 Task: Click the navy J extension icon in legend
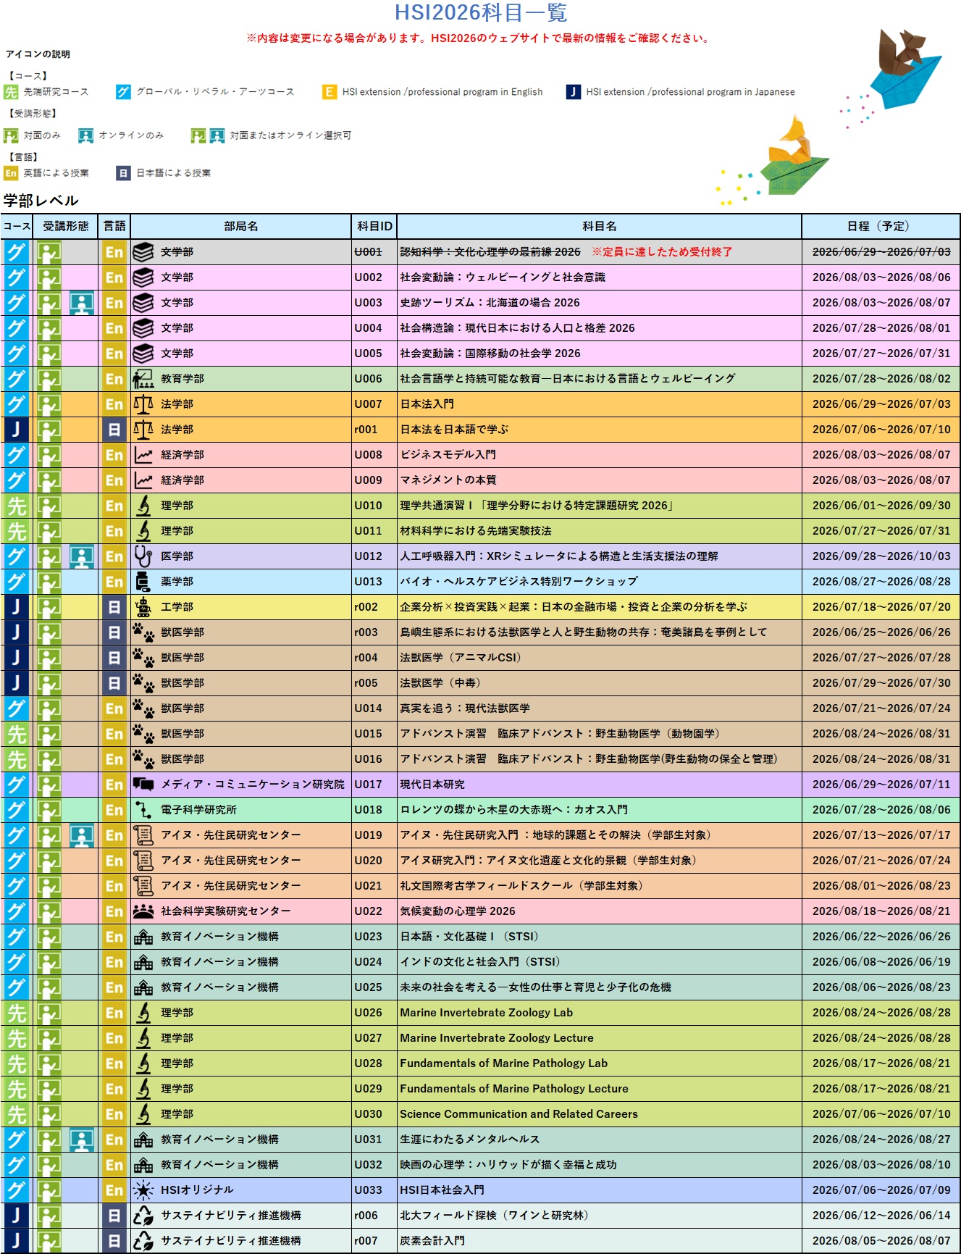[574, 92]
